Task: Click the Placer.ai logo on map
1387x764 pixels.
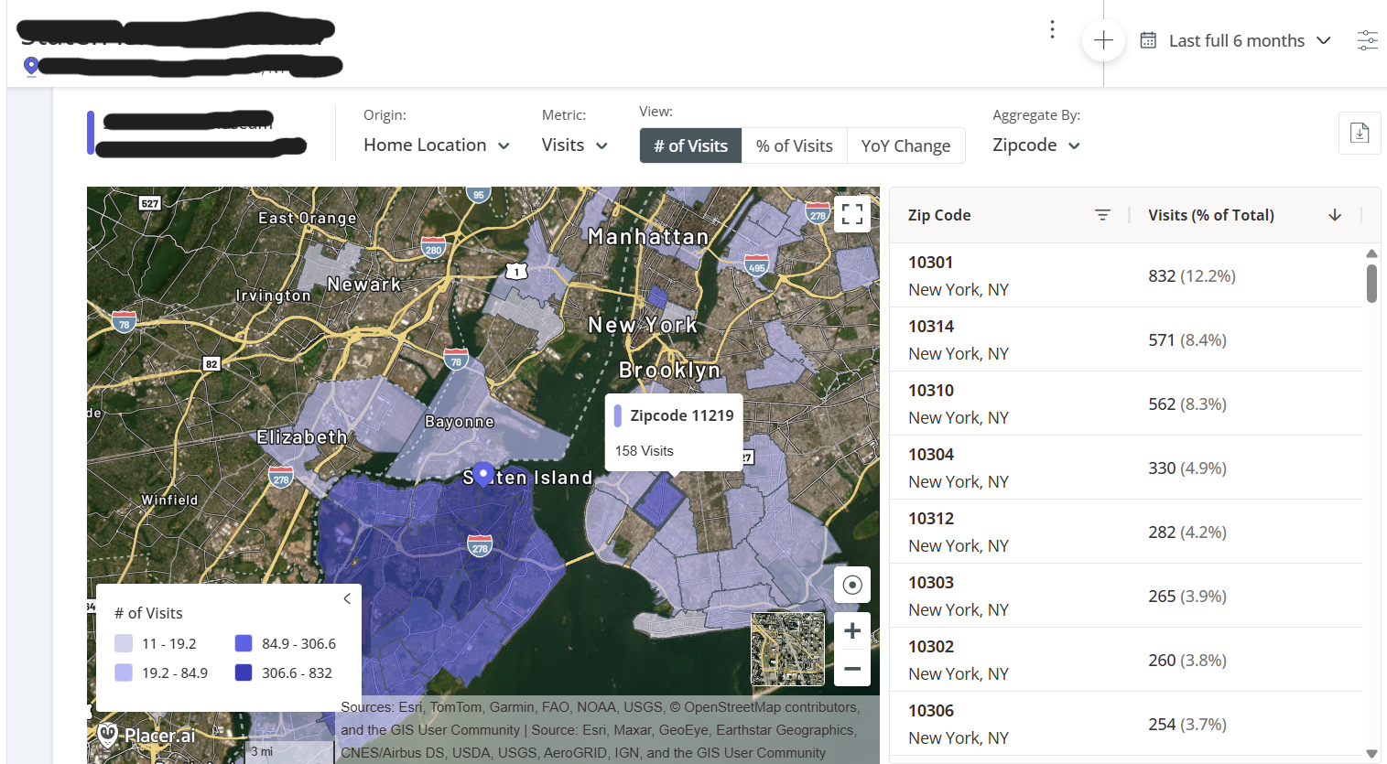Action: [x=147, y=735]
